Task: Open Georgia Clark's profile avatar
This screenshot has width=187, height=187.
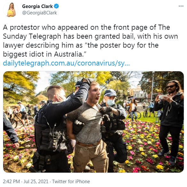Action: (x=11, y=10)
